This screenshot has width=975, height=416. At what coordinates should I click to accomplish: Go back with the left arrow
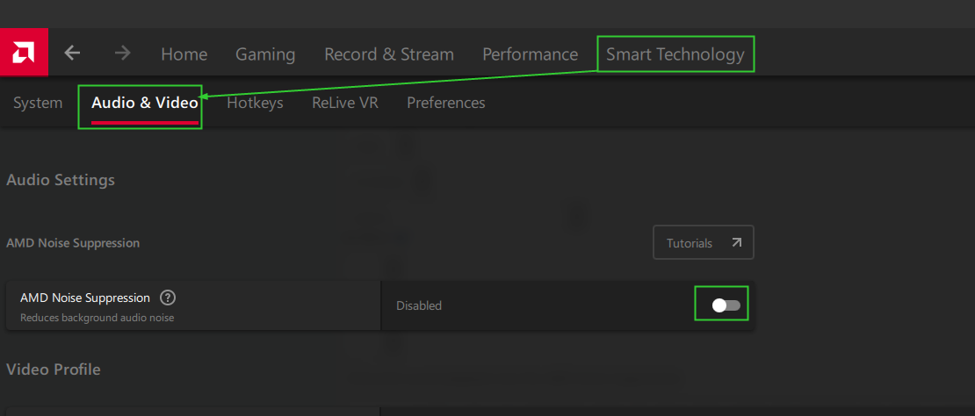[72, 54]
